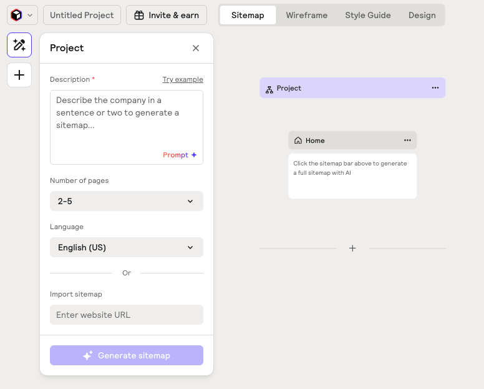Click the plus add button in sidebar

pos(19,76)
